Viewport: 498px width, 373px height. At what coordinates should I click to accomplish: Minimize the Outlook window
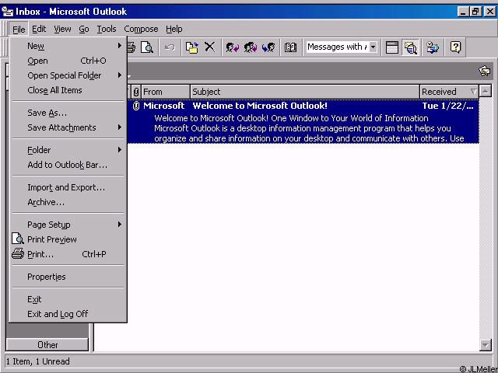(464, 12)
